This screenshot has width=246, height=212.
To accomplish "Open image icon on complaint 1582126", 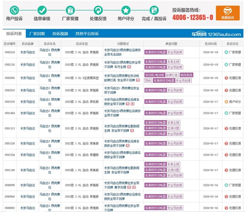I will click(x=129, y=67).
